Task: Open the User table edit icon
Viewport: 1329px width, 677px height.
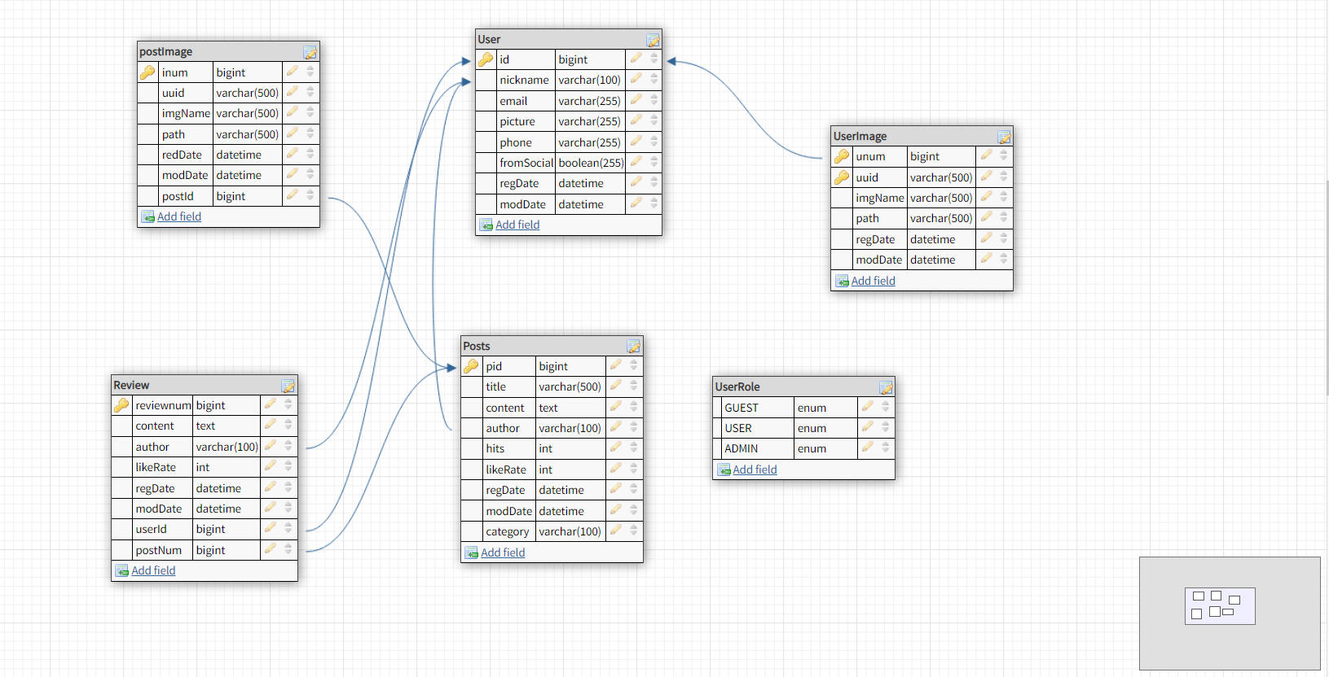Action: [x=653, y=40]
